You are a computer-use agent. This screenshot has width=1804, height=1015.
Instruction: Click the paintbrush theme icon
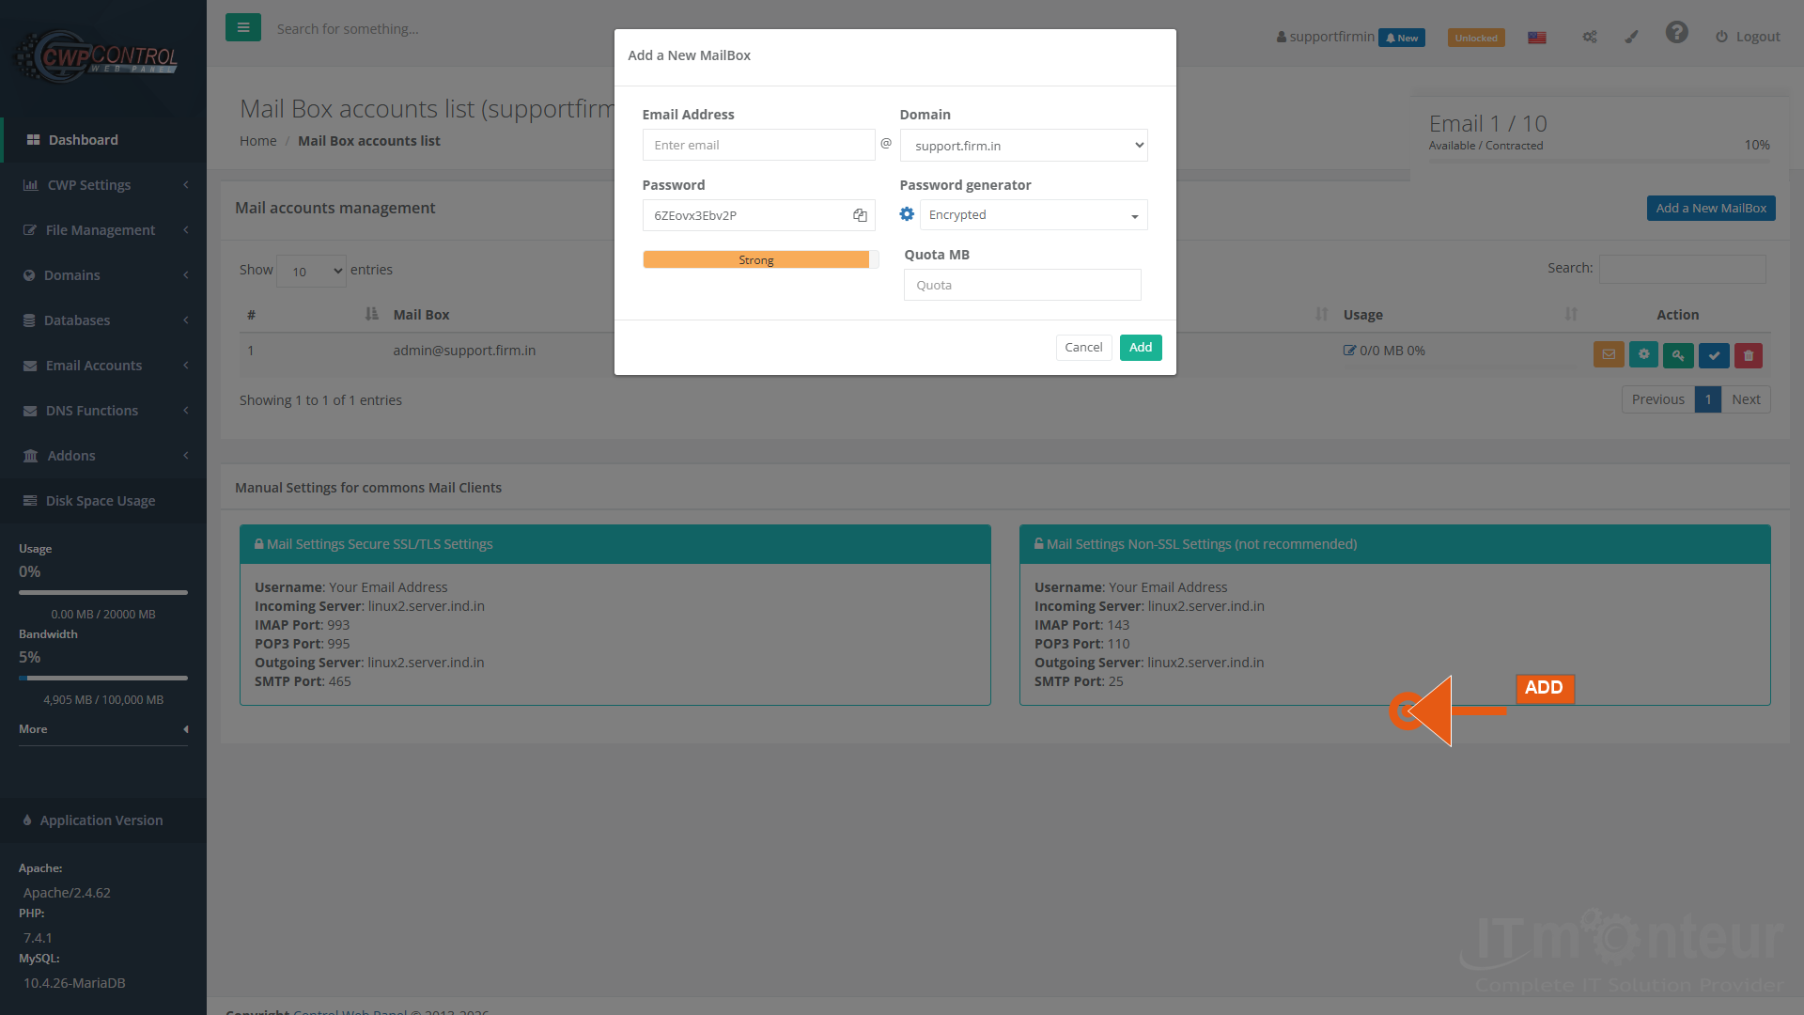1632,37
